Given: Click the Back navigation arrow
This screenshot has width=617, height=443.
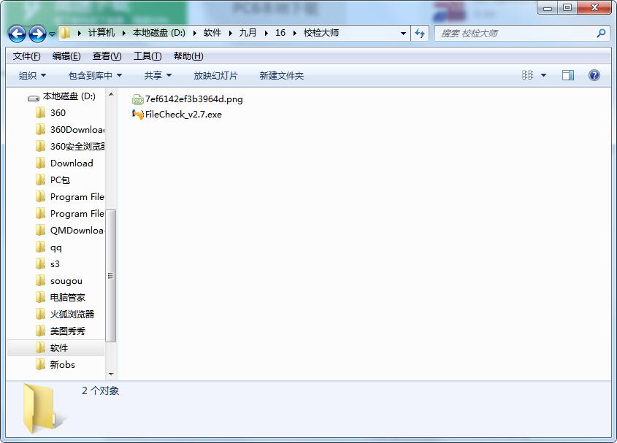Looking at the screenshot, I should [x=17, y=34].
